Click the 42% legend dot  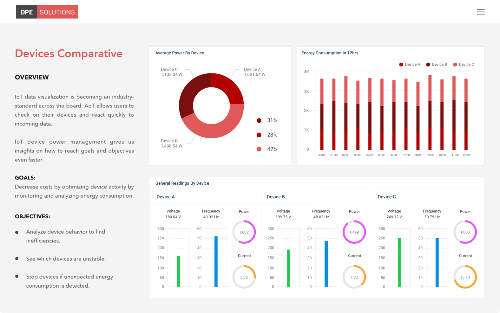point(259,149)
